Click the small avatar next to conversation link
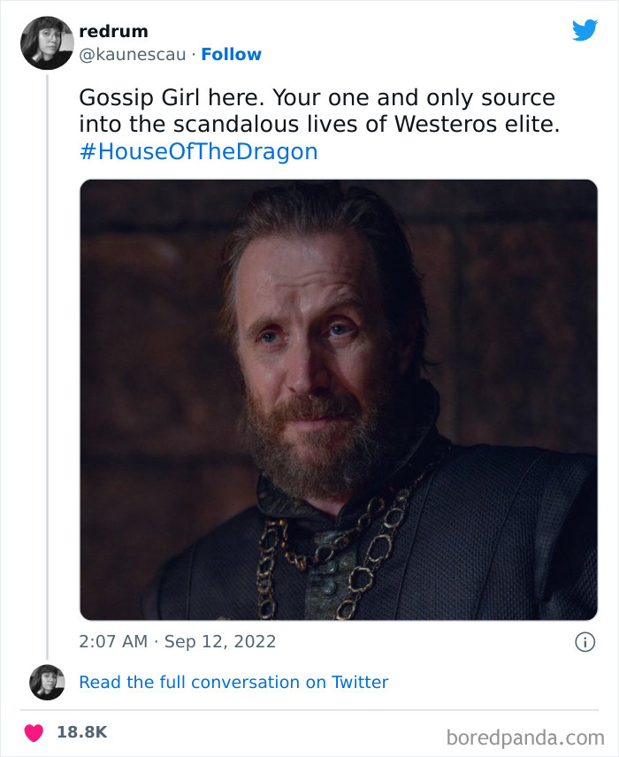The height and width of the screenshot is (757, 619). pyautogui.click(x=46, y=682)
